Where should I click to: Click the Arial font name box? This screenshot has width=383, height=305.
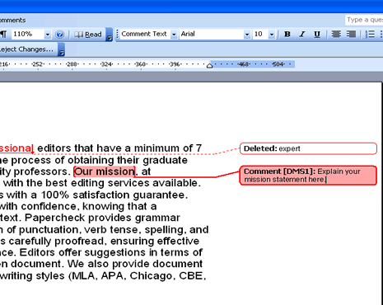[x=212, y=34]
